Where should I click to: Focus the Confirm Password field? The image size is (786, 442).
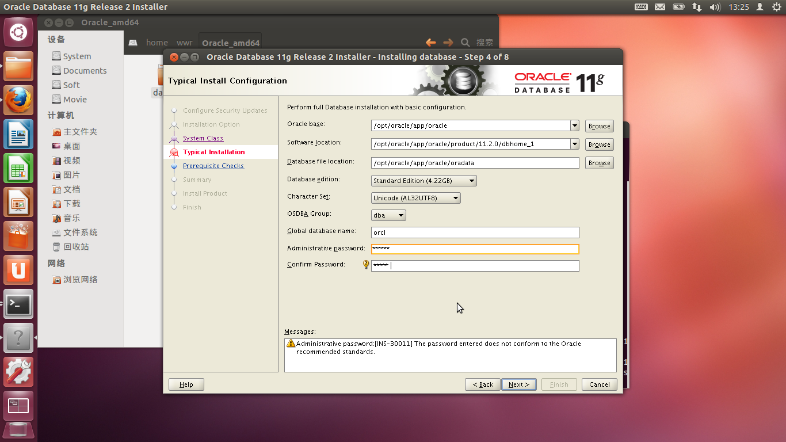click(x=475, y=266)
